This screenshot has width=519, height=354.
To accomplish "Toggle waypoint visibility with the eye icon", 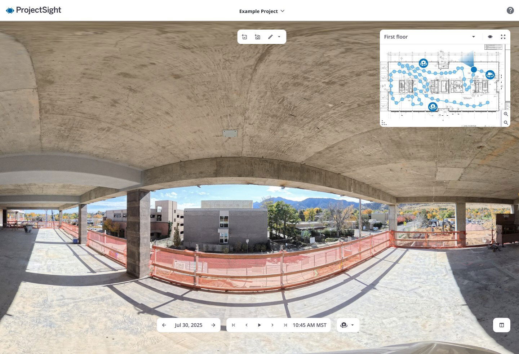I will [x=490, y=36].
